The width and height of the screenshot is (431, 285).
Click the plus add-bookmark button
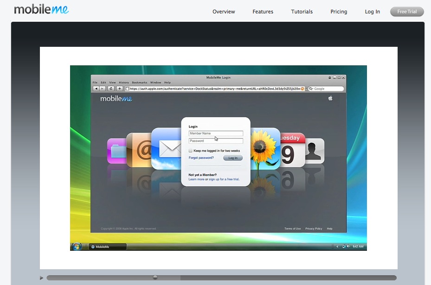click(x=119, y=89)
